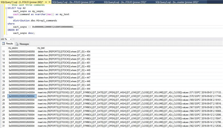Select row 23 by its row header
Screen dimensions: 223x128
coord(4,96)
